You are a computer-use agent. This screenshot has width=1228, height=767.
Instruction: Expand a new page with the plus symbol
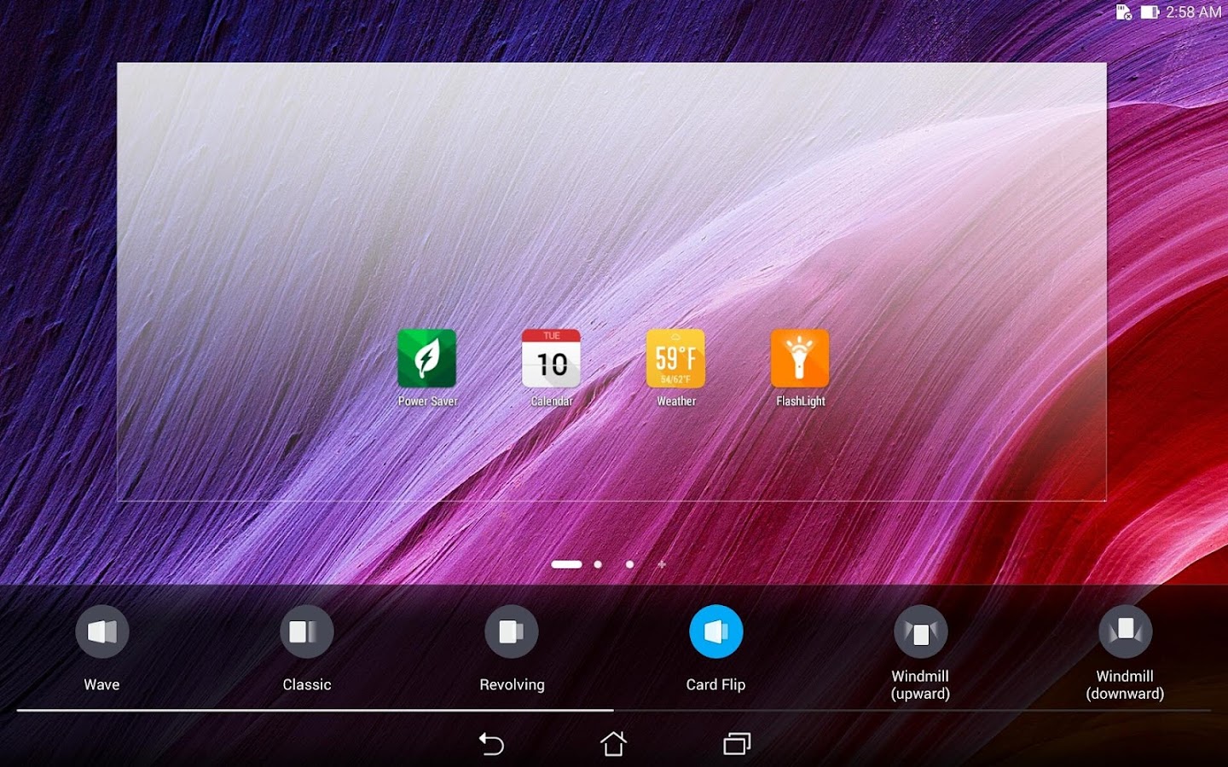(661, 564)
